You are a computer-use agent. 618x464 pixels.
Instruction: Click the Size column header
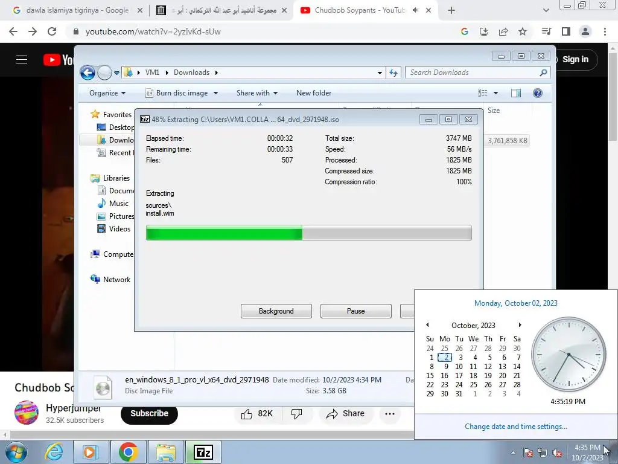(x=494, y=111)
